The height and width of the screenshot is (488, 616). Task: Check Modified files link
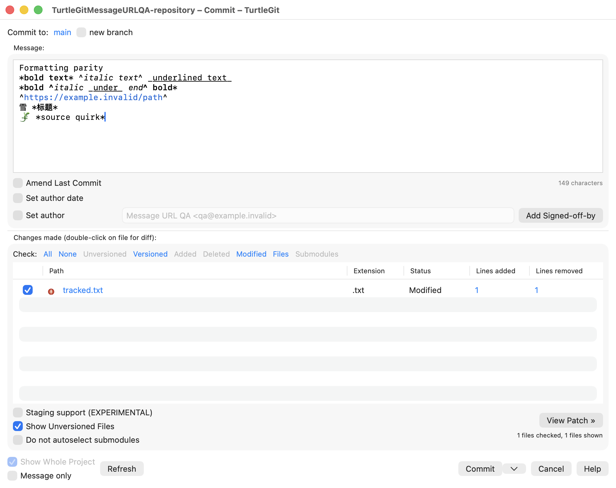tap(251, 254)
